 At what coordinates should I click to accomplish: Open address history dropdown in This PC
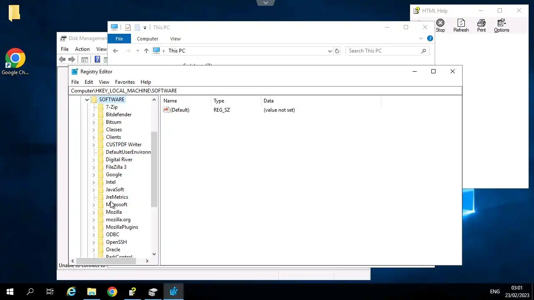pyautogui.click(x=330, y=51)
